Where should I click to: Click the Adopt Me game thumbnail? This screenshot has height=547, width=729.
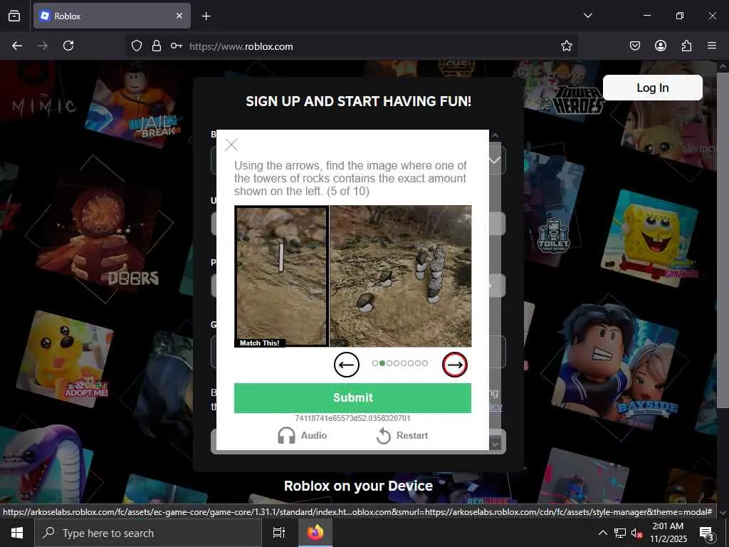65,358
